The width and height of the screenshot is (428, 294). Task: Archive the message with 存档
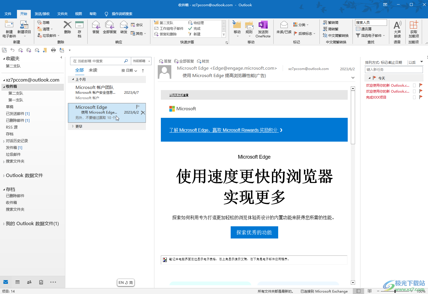[79, 29]
